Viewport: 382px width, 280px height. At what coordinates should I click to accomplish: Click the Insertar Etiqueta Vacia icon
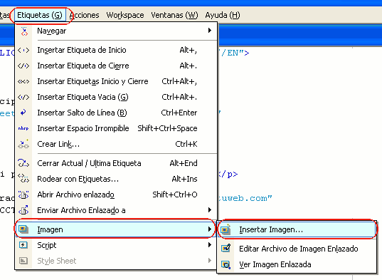click(23, 97)
